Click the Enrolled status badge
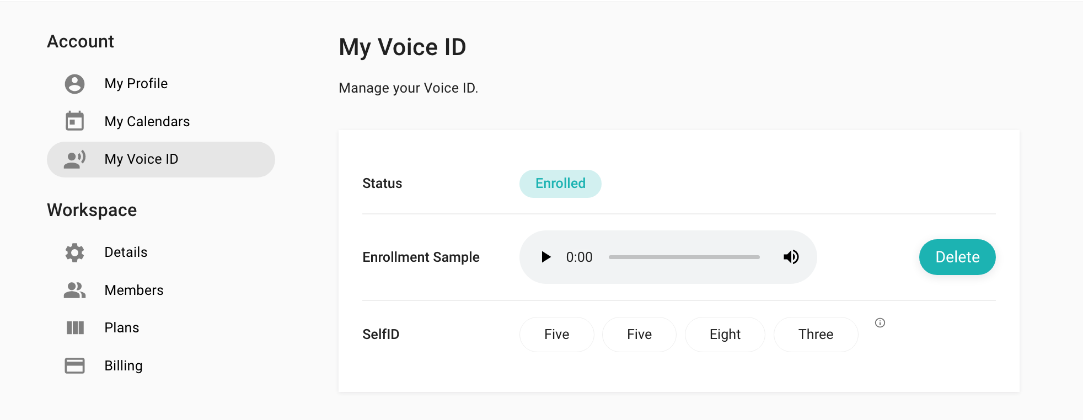Screen dimensions: 1083x420 click(x=560, y=184)
